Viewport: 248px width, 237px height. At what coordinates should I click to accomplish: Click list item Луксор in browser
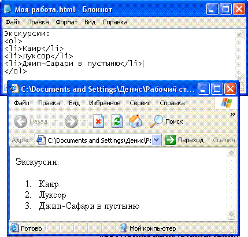click(53, 195)
